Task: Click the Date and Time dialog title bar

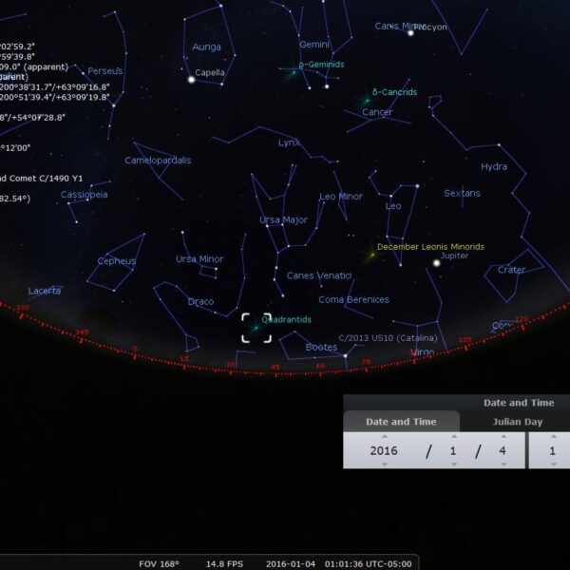Action: click(457, 403)
